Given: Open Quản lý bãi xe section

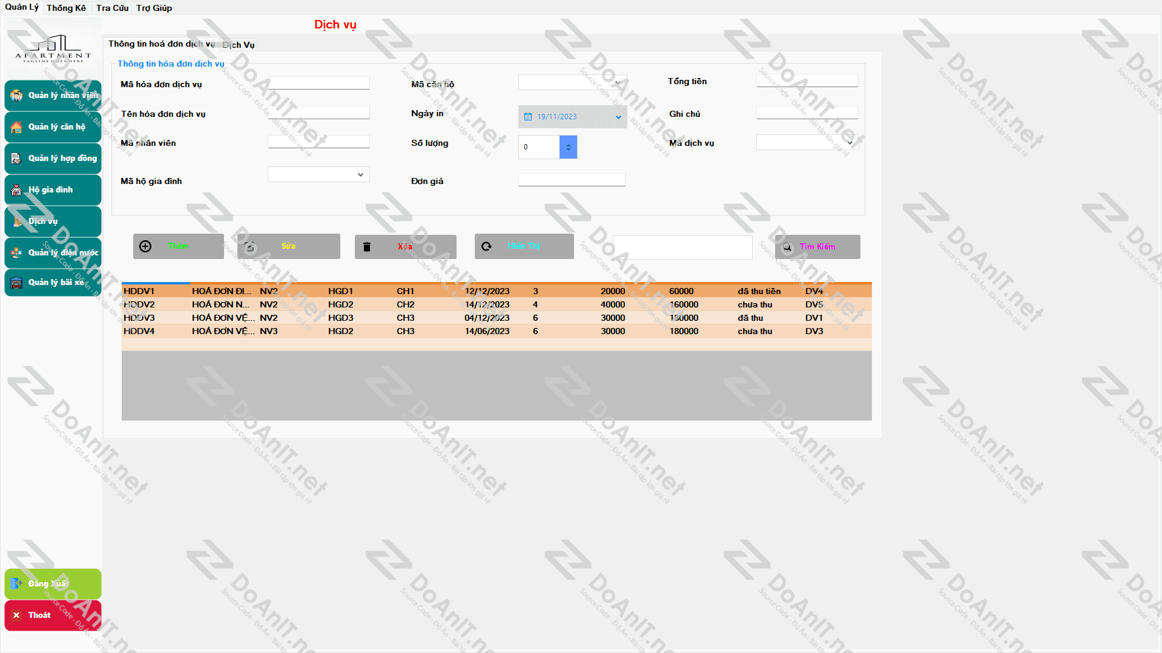Looking at the screenshot, I should (x=53, y=283).
